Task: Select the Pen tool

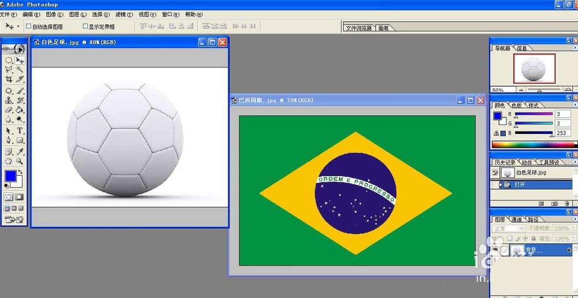Action: [9, 140]
